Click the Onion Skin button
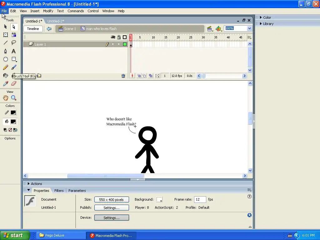Image resolution: width=320 pixels, height=240 pixels. click(x=139, y=76)
